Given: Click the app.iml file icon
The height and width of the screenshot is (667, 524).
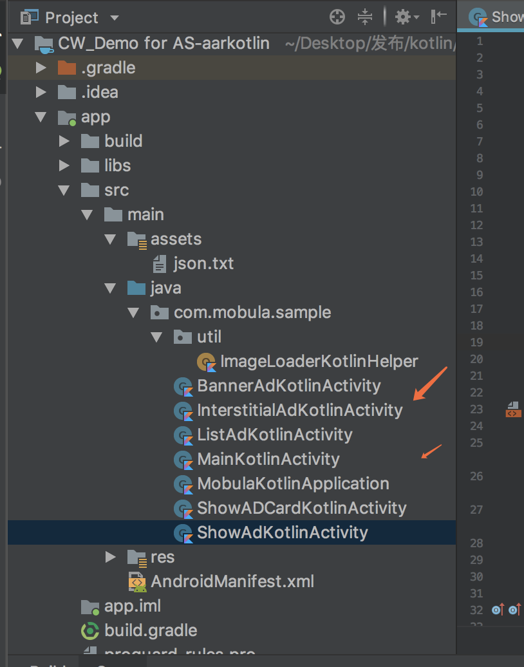Looking at the screenshot, I should pos(91,607).
